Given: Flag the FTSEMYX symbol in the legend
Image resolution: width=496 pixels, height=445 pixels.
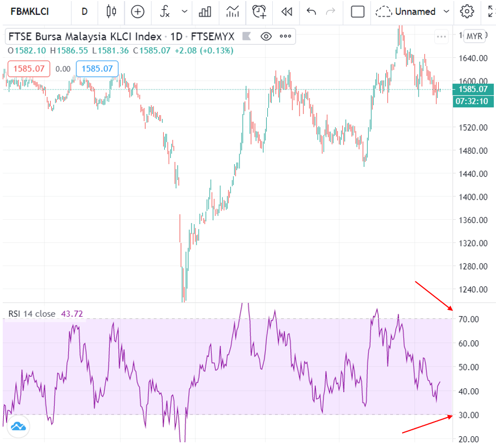Looking at the screenshot, I should click(247, 37).
